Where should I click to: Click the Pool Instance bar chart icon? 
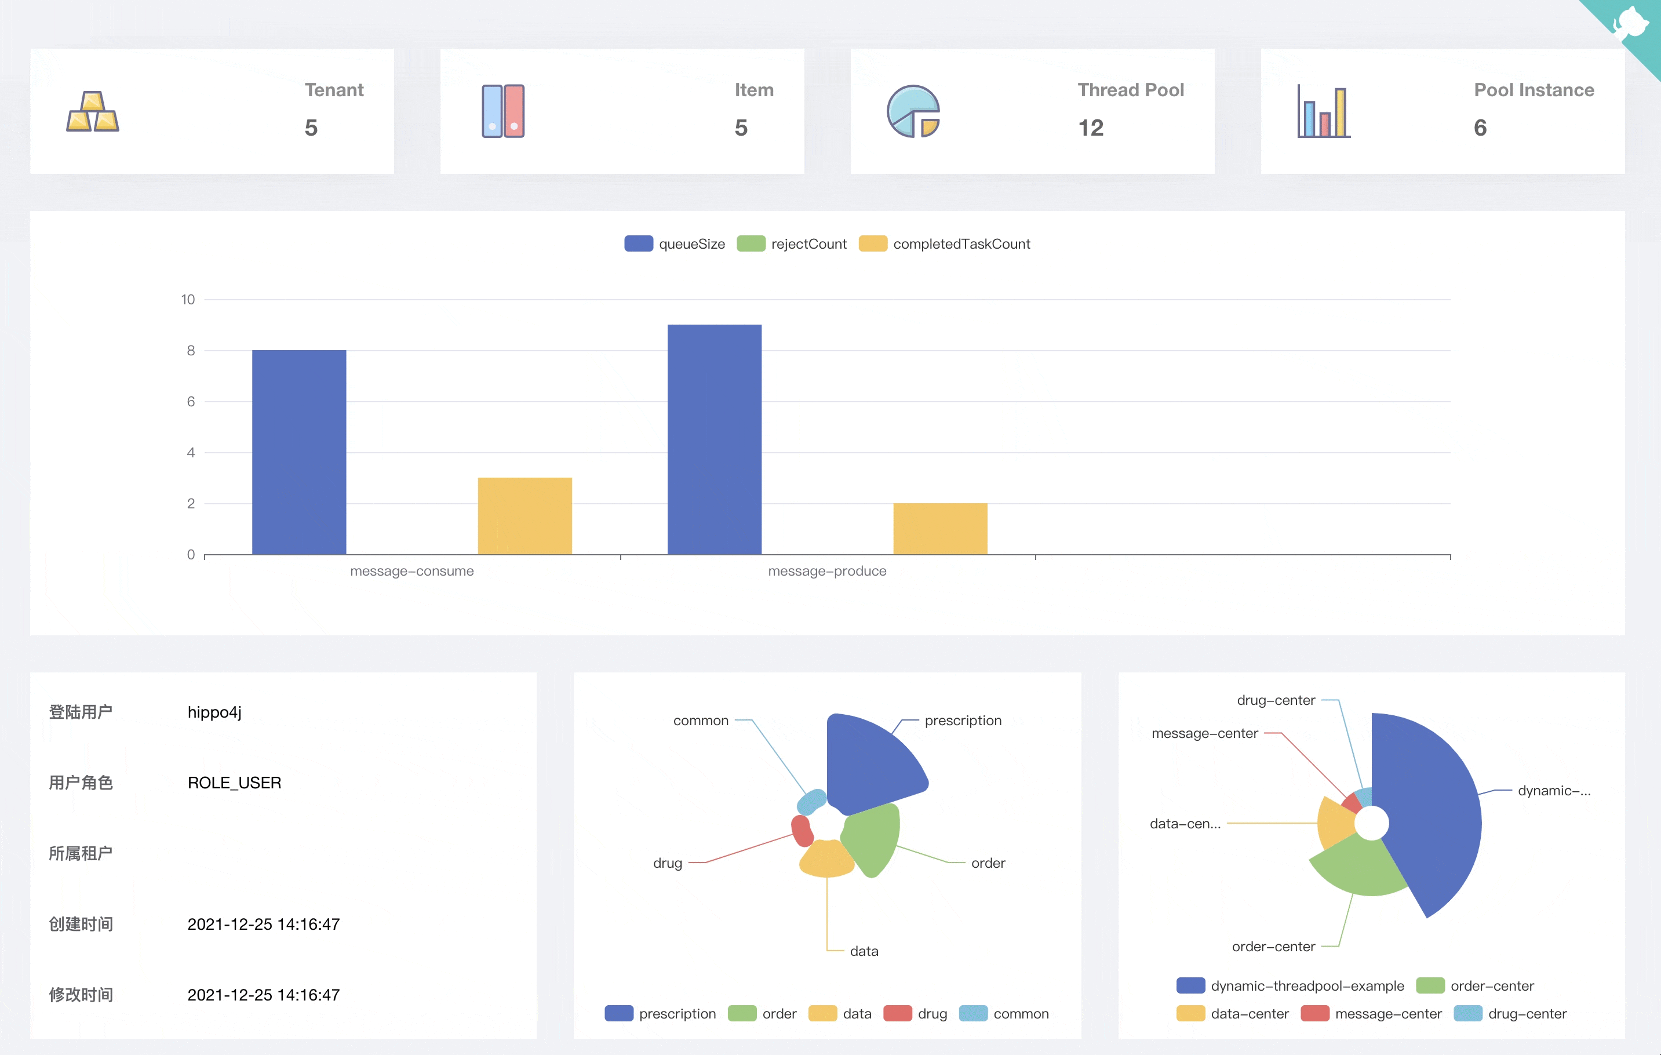[1323, 112]
